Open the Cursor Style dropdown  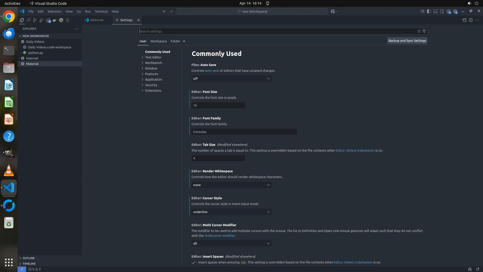231,212
